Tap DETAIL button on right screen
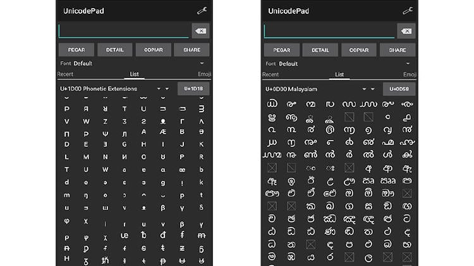The width and height of the screenshot is (474, 266). point(320,50)
